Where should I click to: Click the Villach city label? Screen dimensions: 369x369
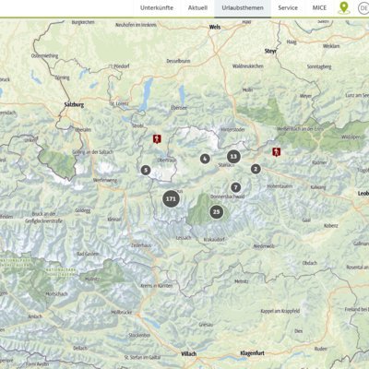coord(189,354)
